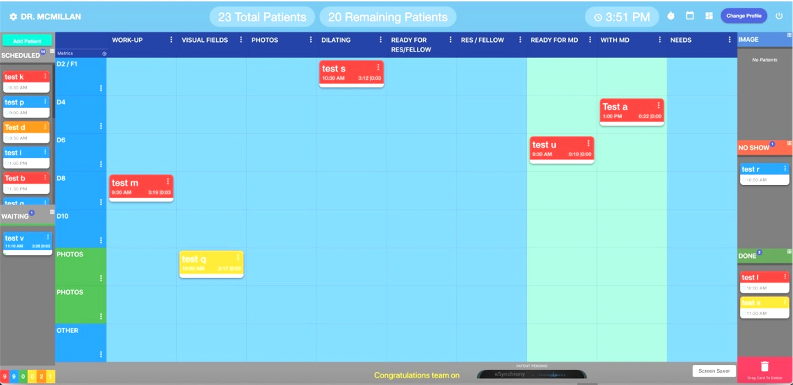Open the D4 room row options menu

(x=101, y=126)
